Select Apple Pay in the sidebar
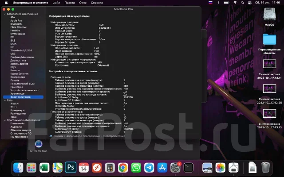 (16, 21)
